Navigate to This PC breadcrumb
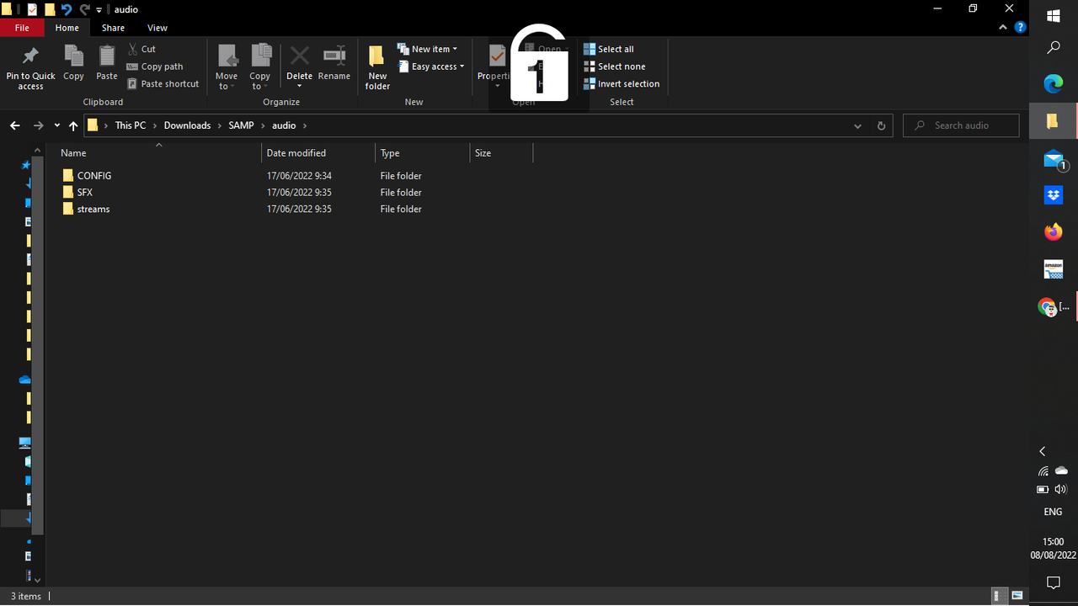1078x606 pixels. point(131,125)
